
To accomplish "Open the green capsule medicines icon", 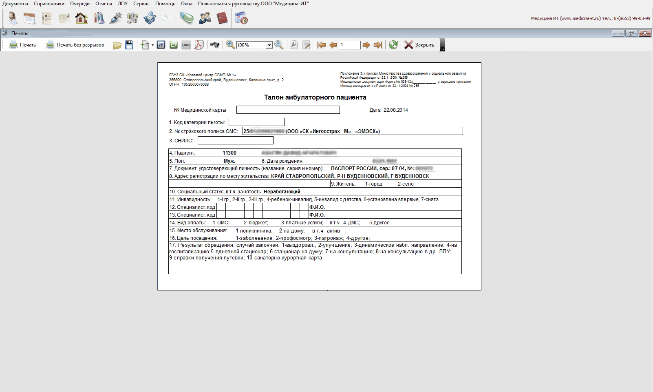I will pyautogui.click(x=187, y=18).
